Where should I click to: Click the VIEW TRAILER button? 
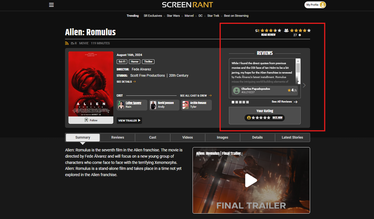[129, 121]
